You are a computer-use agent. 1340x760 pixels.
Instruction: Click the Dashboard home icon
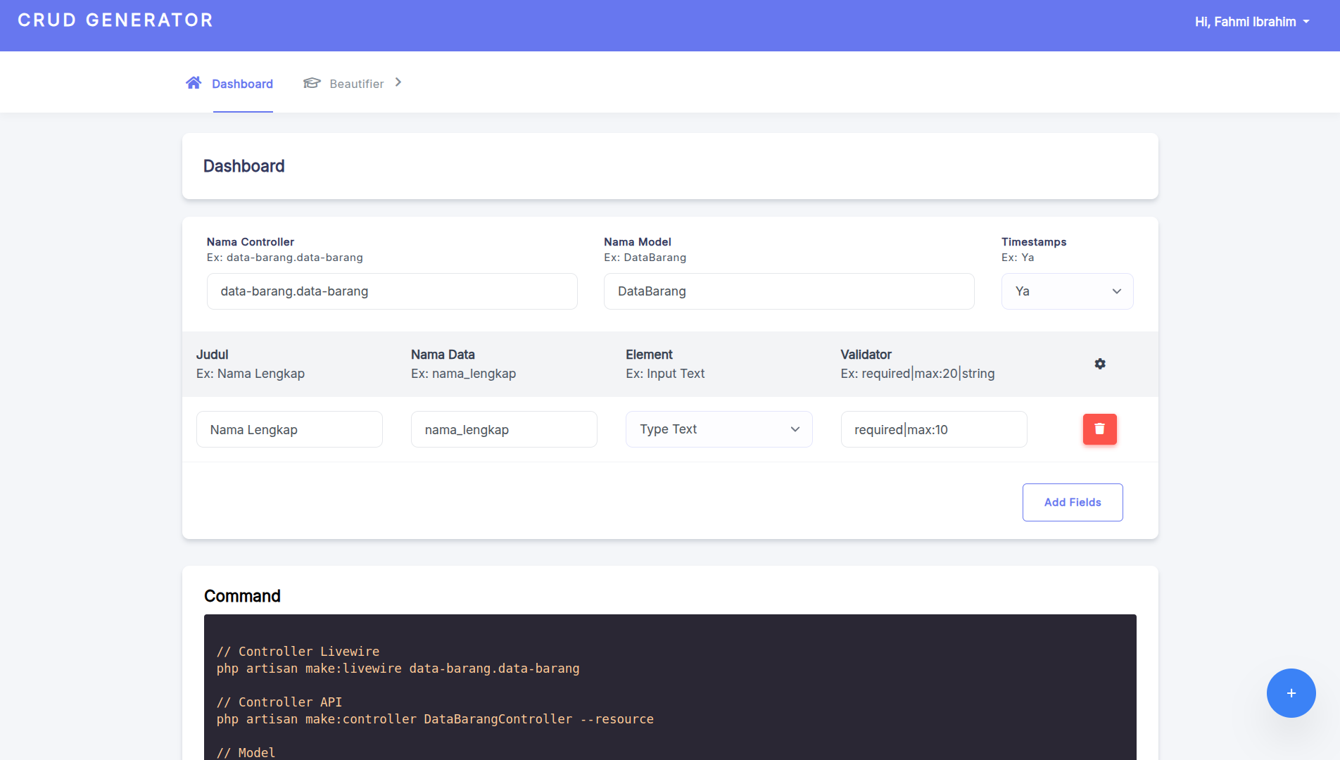pos(194,83)
